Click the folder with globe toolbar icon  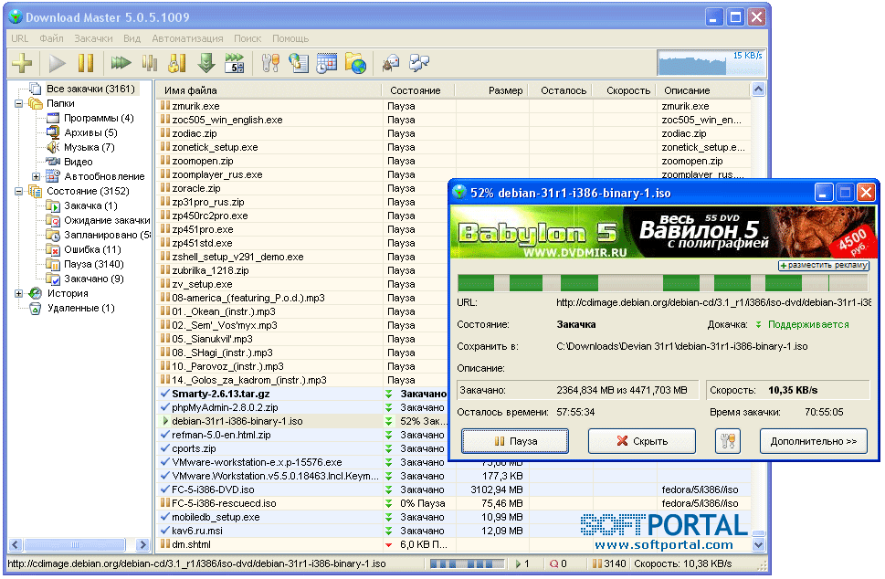[x=355, y=63]
